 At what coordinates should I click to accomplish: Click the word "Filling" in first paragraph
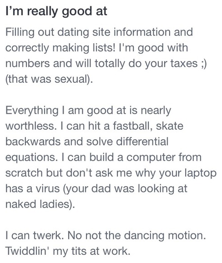[20, 32]
